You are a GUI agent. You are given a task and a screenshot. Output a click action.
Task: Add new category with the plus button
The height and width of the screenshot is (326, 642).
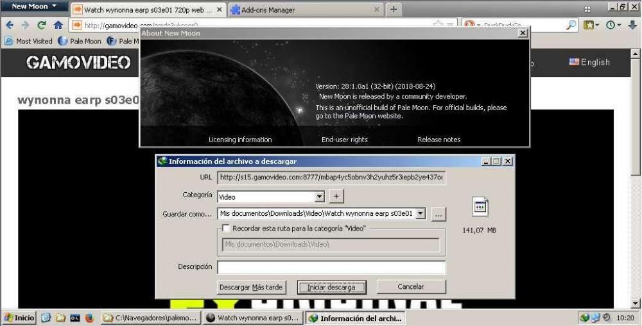tap(338, 196)
